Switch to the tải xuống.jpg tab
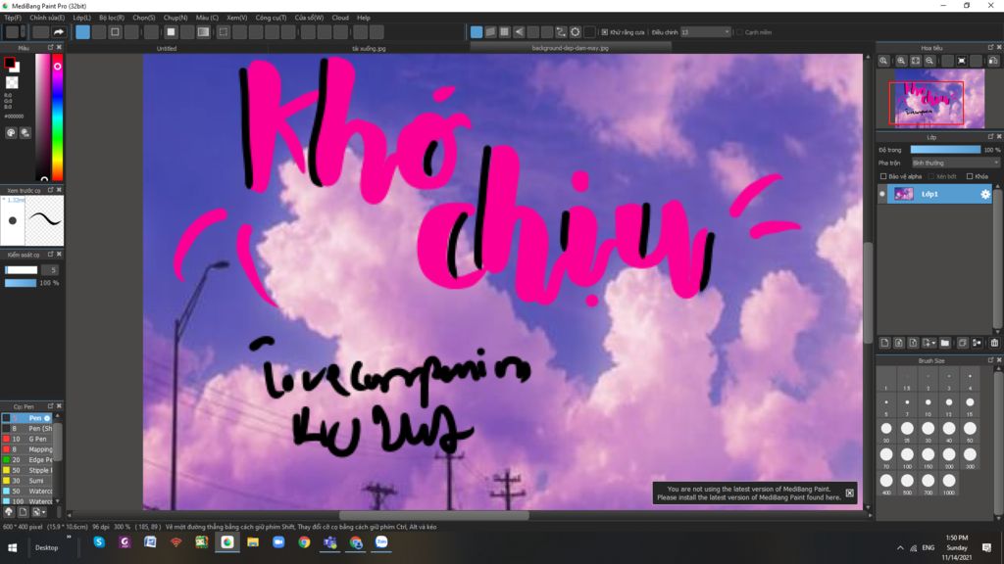Image resolution: width=1004 pixels, height=564 pixels. 369,49
